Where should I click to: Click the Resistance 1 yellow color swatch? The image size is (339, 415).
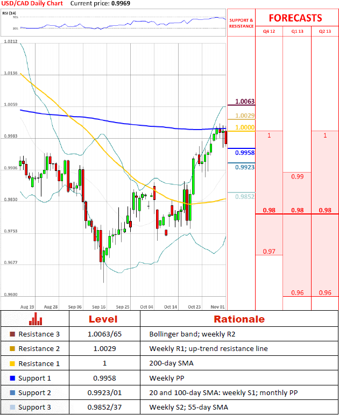(x=13, y=364)
